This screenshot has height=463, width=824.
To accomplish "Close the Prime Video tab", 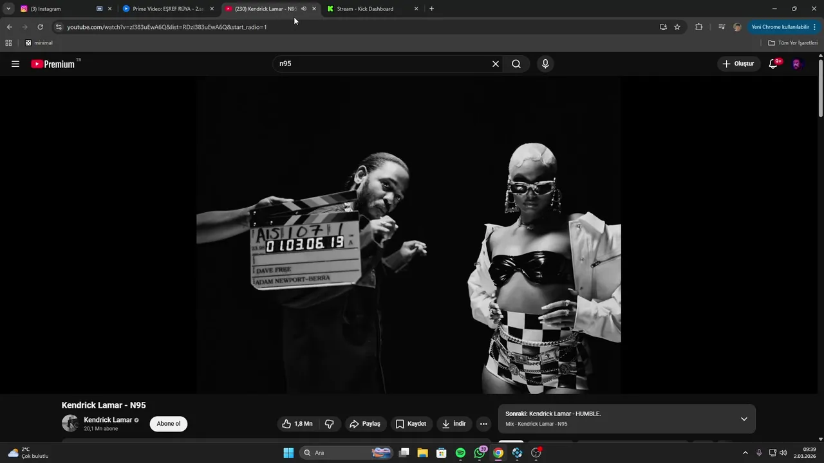I will coord(212,9).
